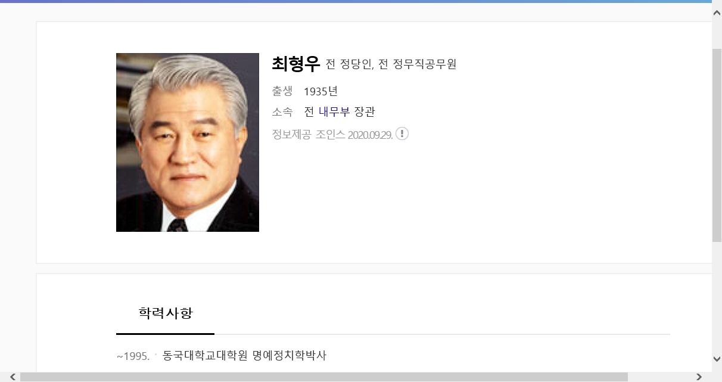722x382 pixels.
Task: Click the profile photo thumbnail
Action: (188, 142)
